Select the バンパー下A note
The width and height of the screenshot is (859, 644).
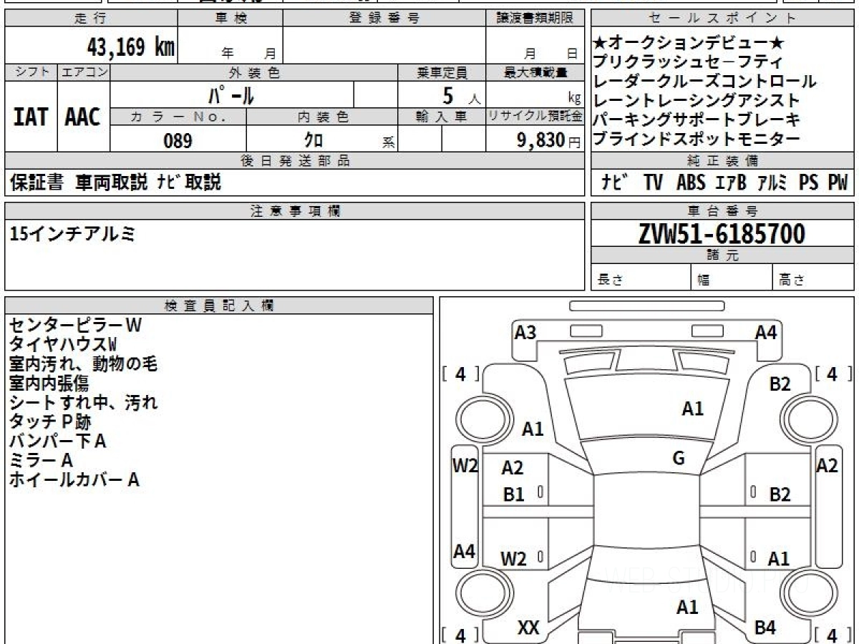tap(58, 441)
